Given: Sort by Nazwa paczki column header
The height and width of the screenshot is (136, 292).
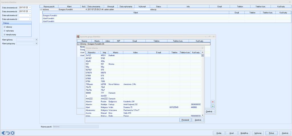Looking at the screenshot, I should pos(49,7).
